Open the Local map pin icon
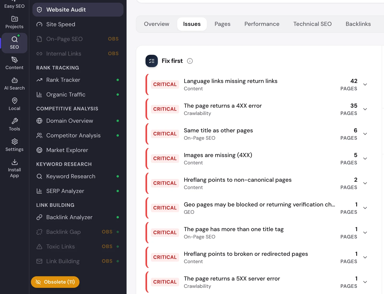 pos(15,101)
